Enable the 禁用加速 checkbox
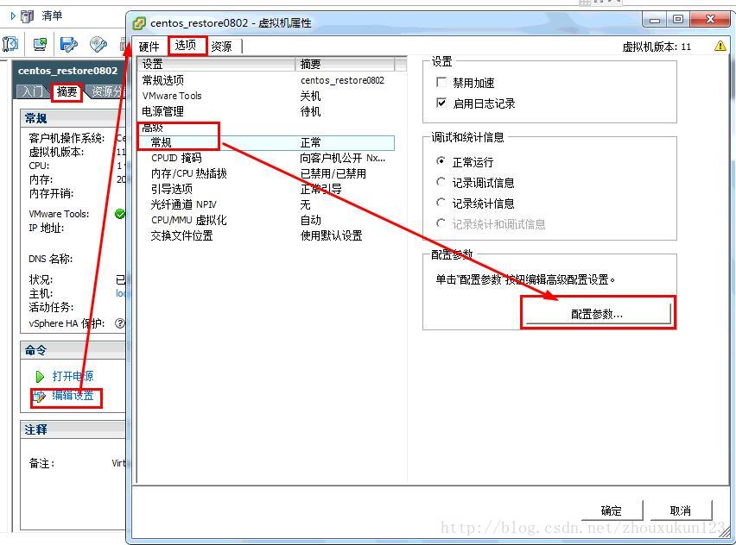 pyautogui.click(x=441, y=83)
